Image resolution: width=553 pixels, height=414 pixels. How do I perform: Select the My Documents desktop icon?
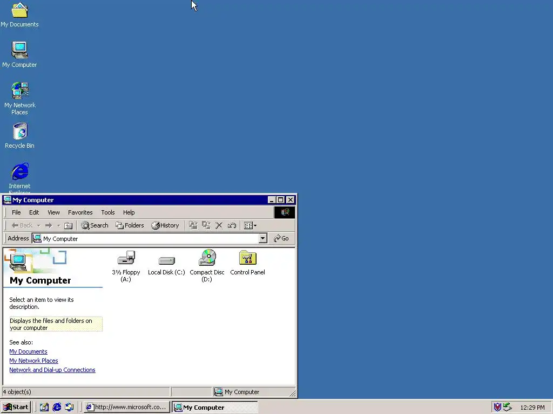(x=19, y=15)
